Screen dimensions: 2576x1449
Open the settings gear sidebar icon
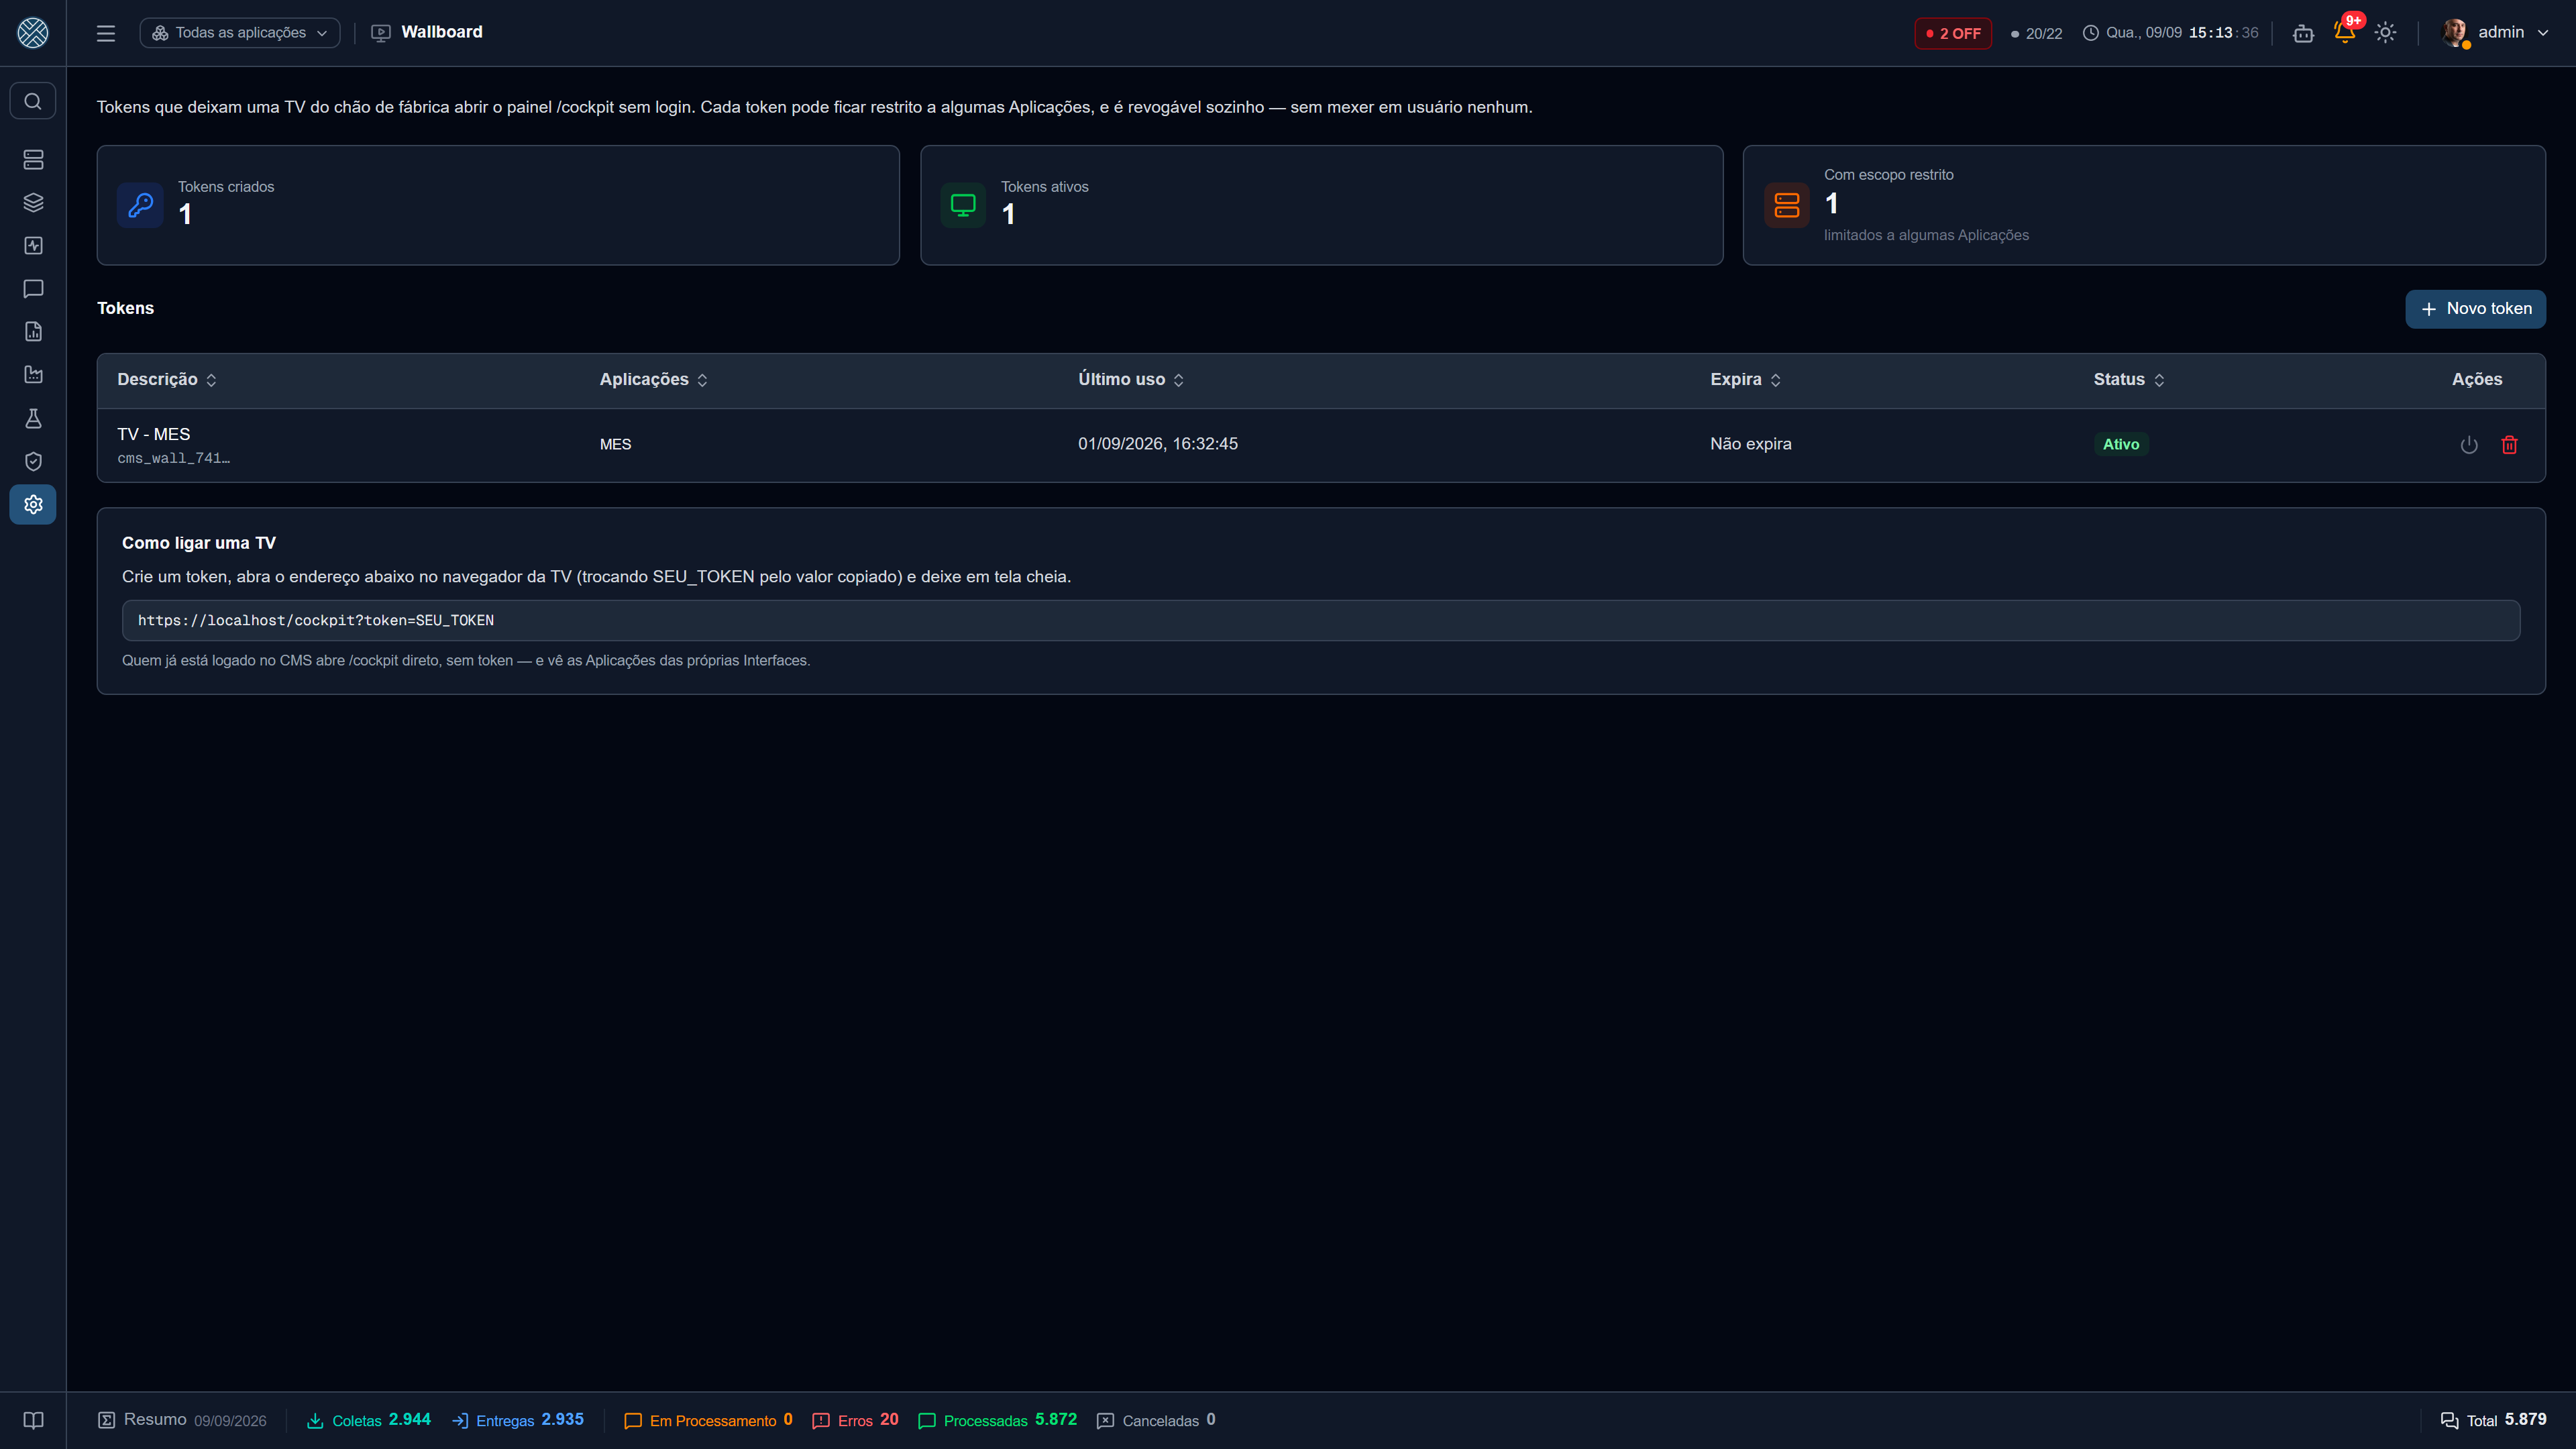pyautogui.click(x=33, y=505)
